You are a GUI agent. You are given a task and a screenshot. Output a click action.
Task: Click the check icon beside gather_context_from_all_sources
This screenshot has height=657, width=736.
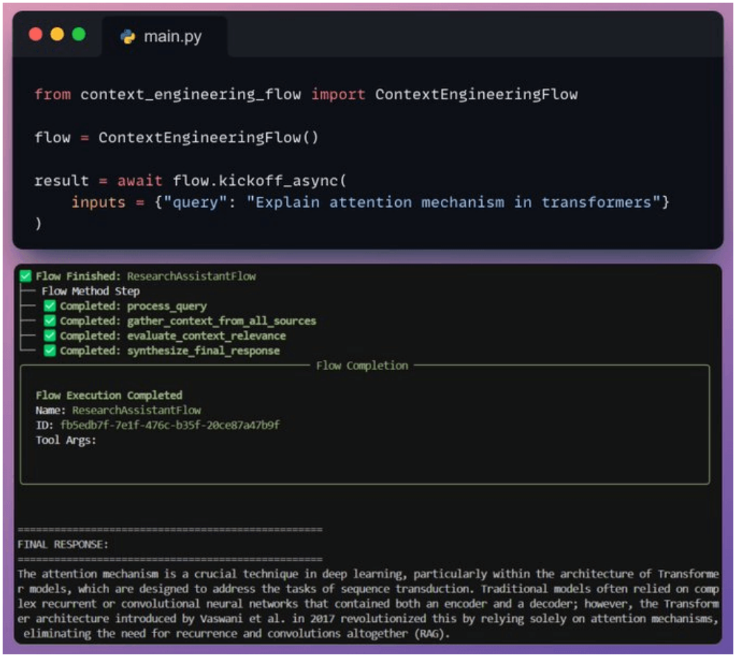coord(50,321)
